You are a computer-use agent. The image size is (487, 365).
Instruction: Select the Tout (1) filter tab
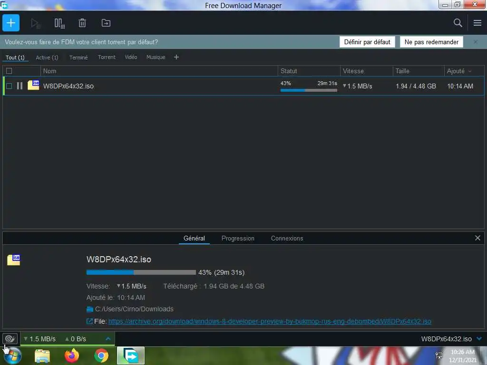(15, 58)
